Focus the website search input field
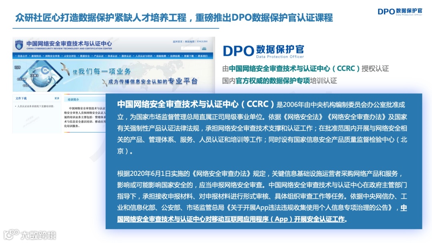This screenshot has height=243, width=432. point(190,48)
